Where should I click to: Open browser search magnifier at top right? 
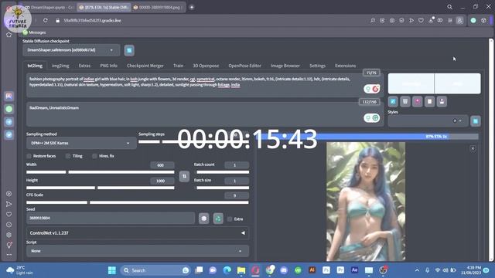coord(449,7)
